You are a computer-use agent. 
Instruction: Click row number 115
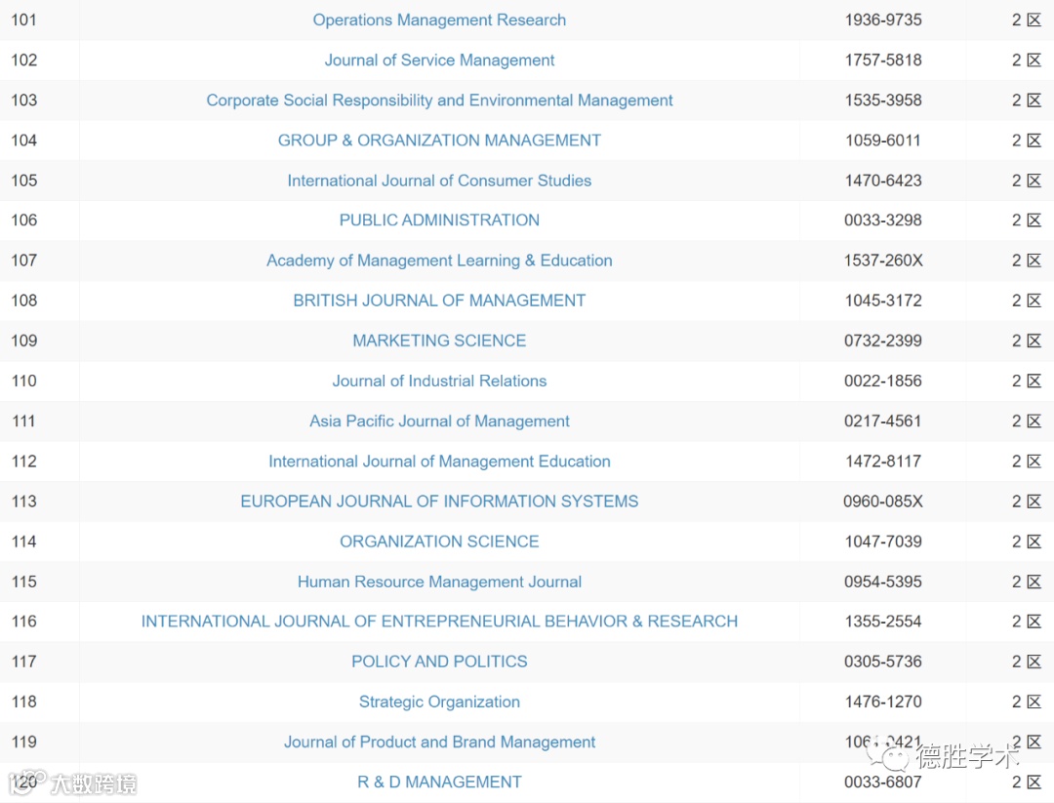pyautogui.click(x=23, y=582)
